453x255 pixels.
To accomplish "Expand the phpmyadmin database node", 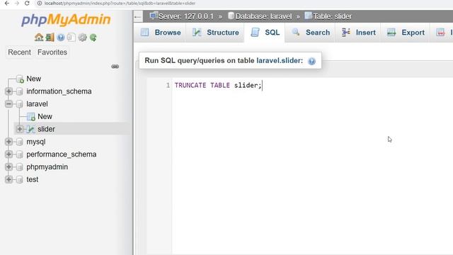I will click(8, 167).
